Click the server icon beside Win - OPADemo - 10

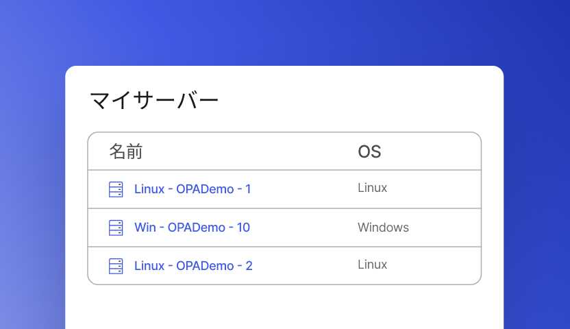click(x=116, y=228)
